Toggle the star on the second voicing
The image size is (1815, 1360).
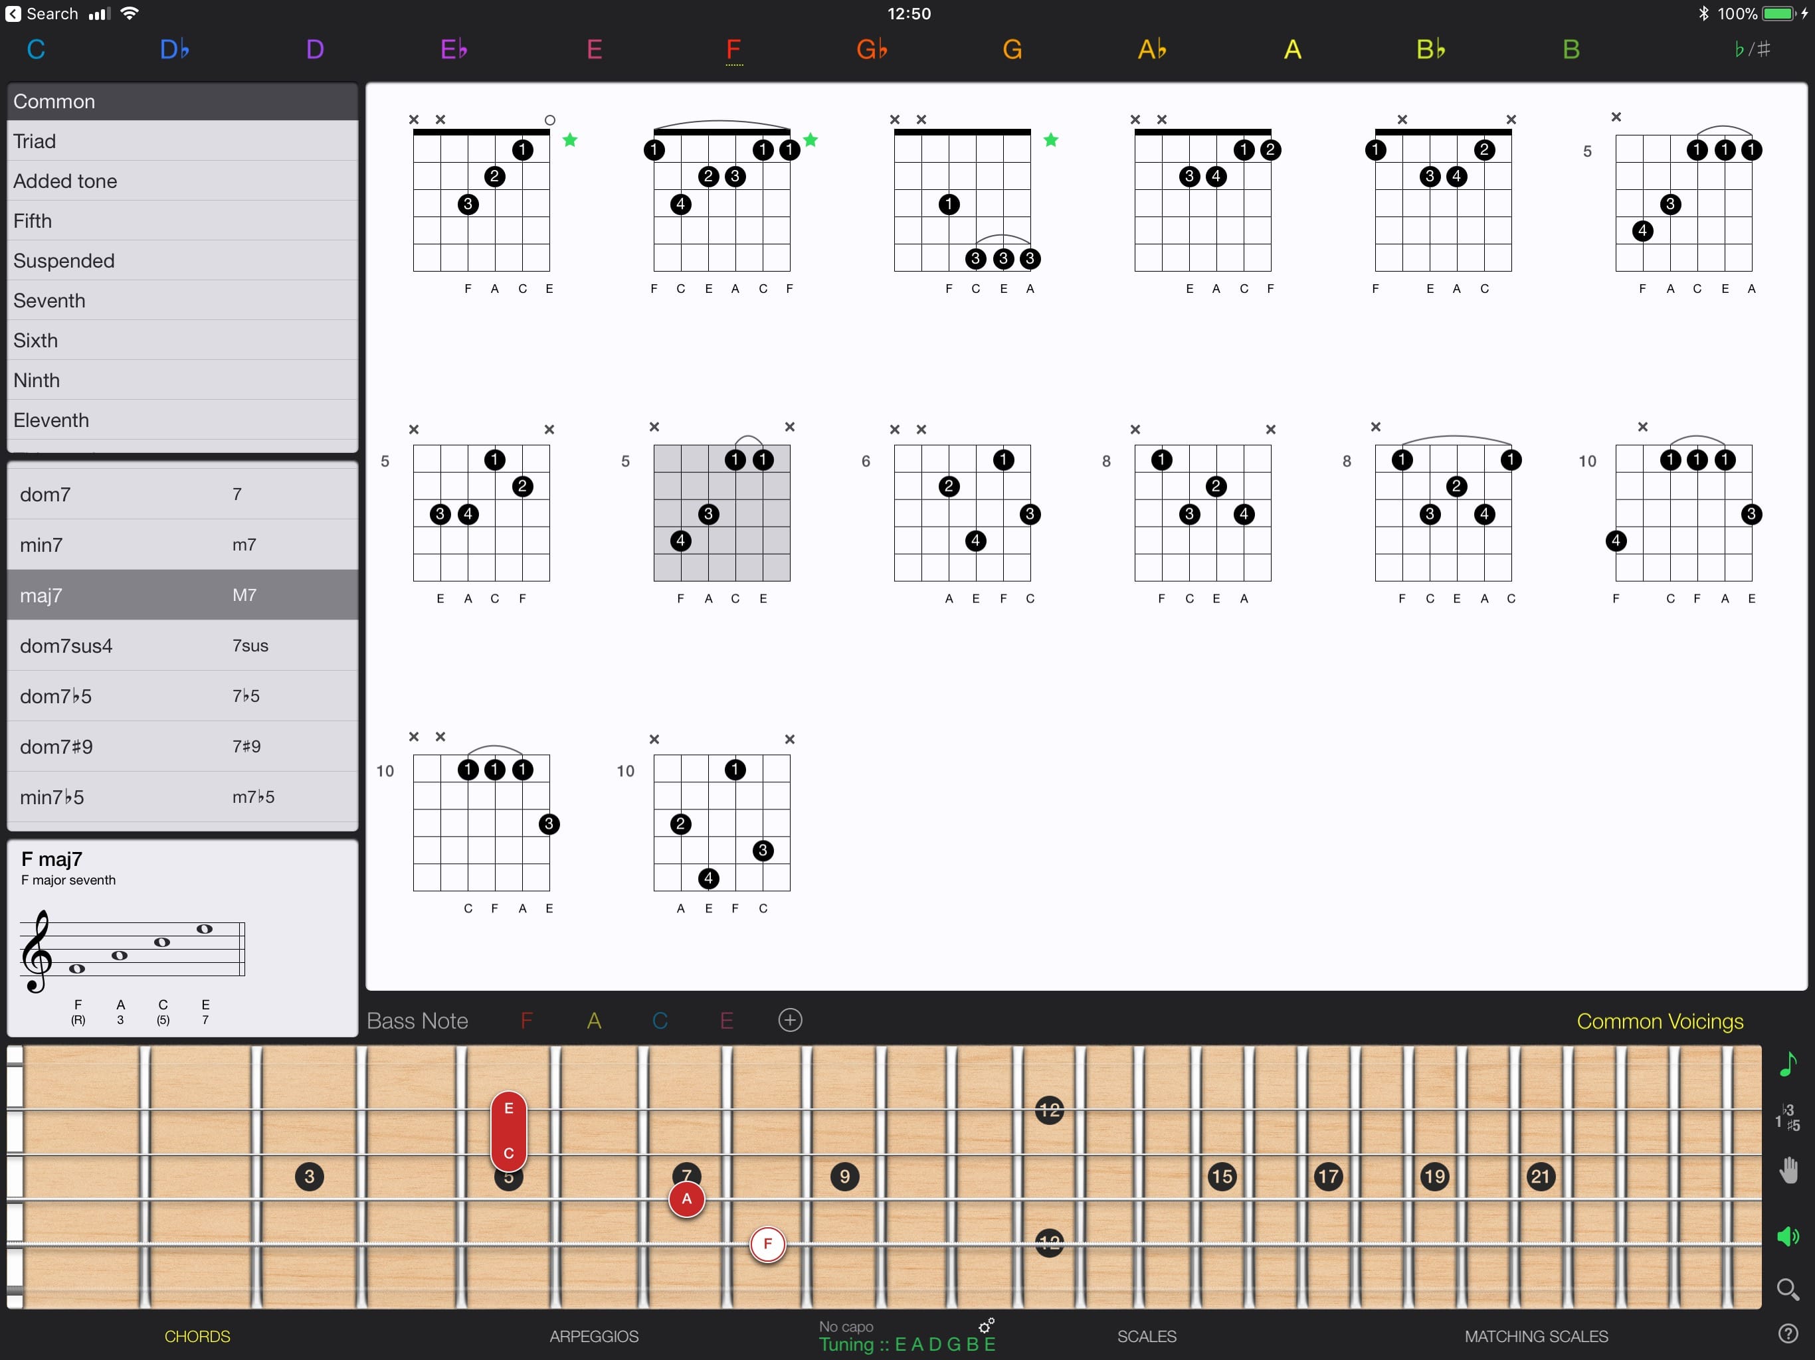point(811,140)
